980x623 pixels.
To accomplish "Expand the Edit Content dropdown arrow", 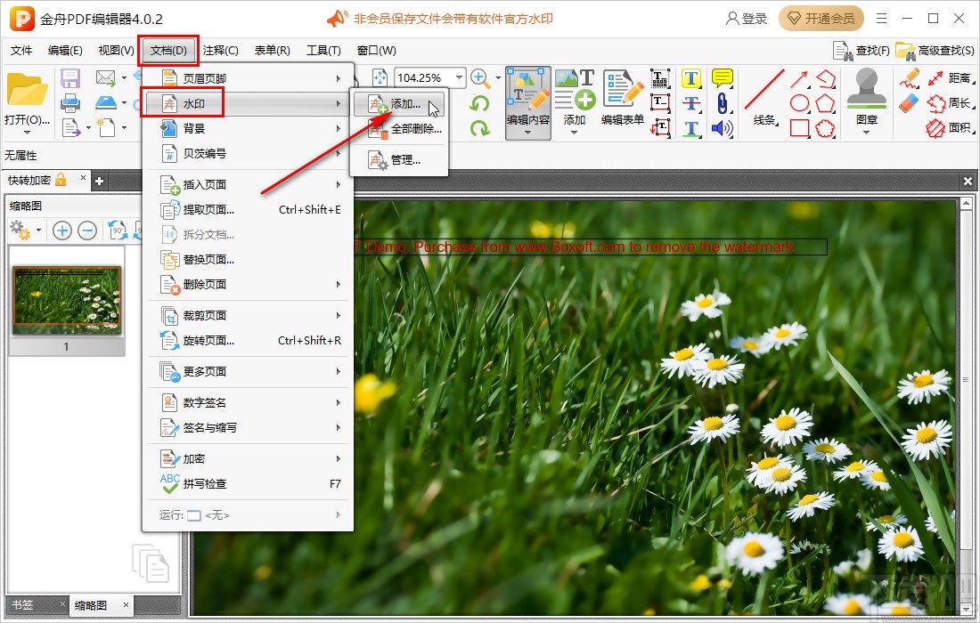I will 528,133.
